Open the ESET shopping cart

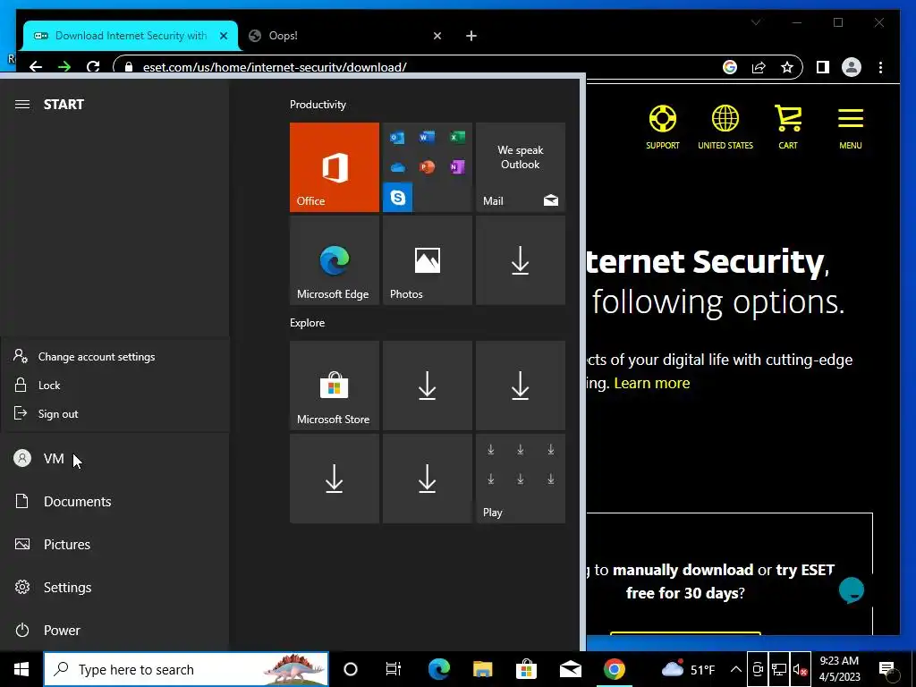click(788, 127)
